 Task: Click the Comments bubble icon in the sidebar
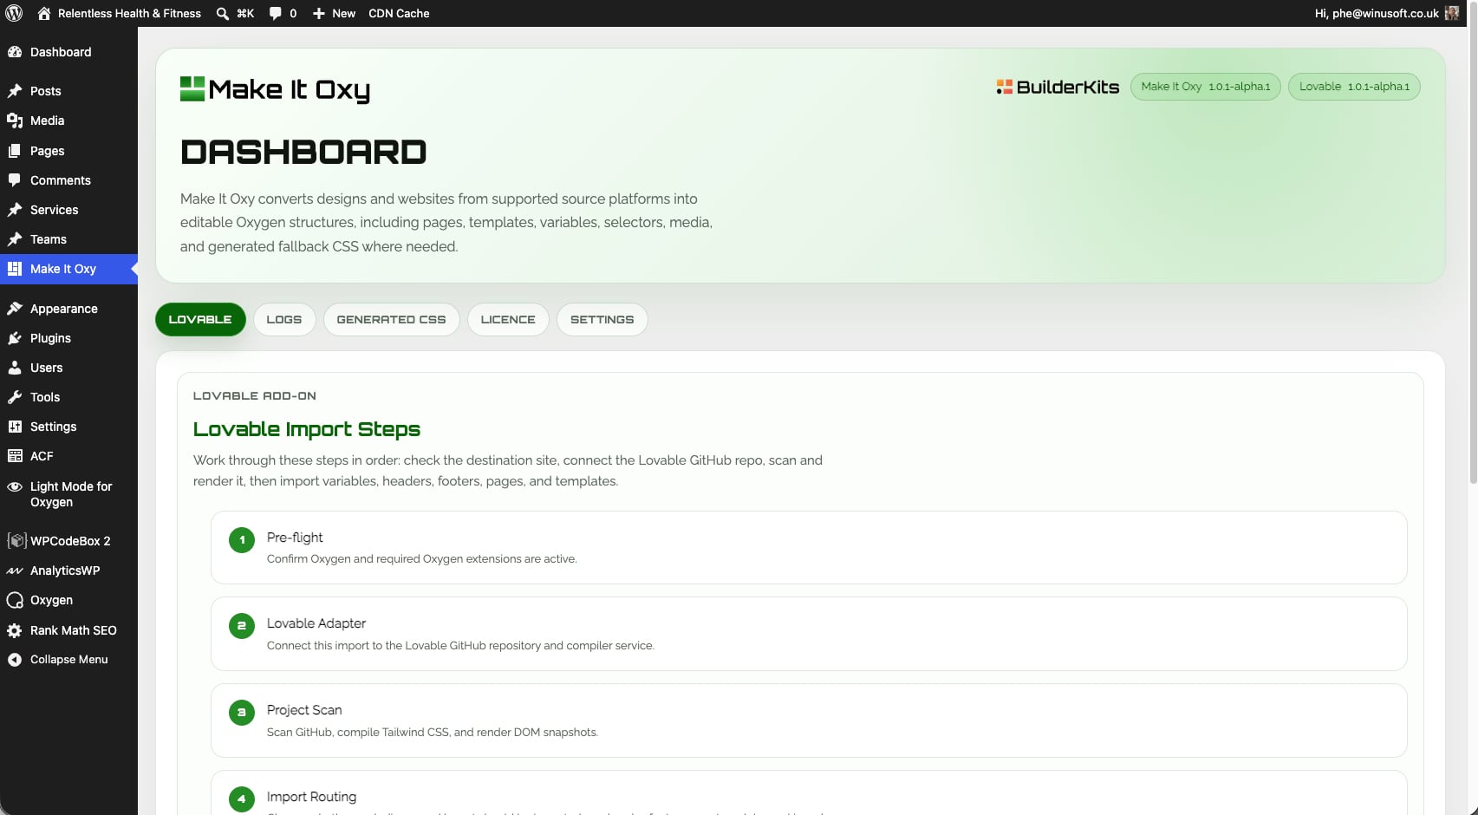(15, 180)
